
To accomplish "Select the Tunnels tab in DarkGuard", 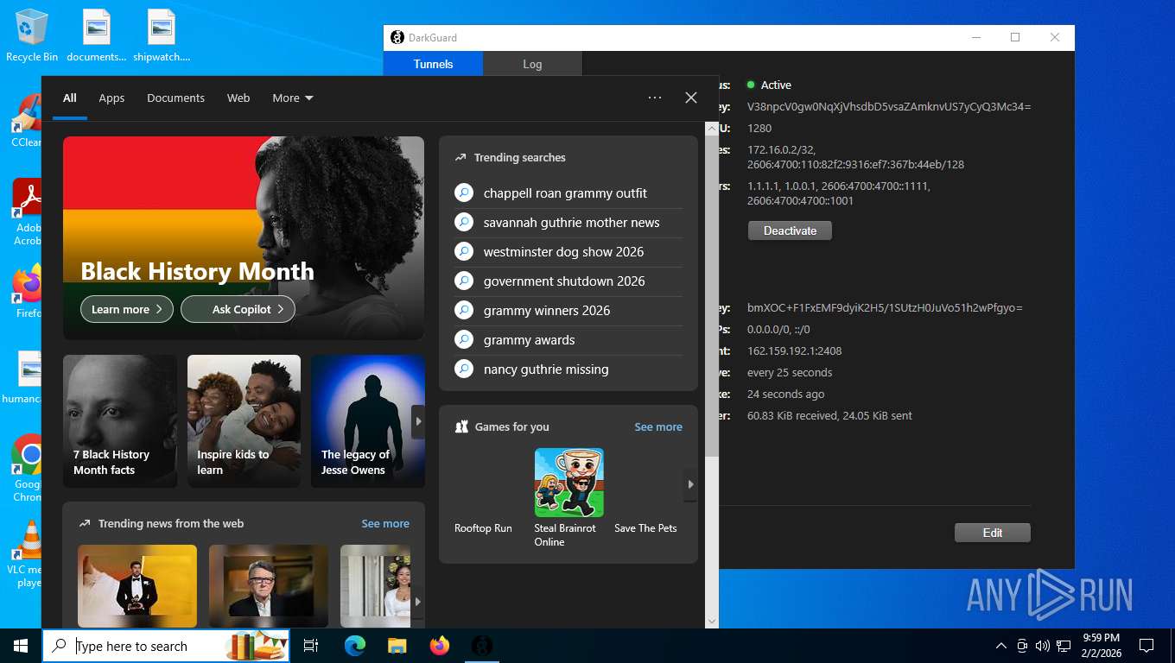I will (433, 64).
